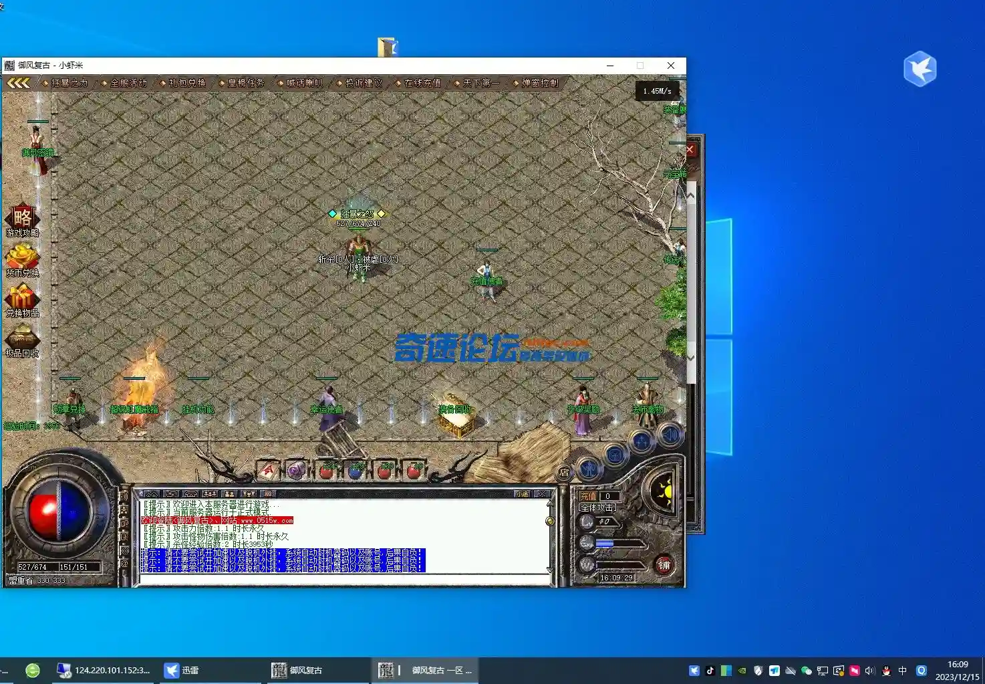Click the fourth chat toolbar group icon

click(210, 494)
